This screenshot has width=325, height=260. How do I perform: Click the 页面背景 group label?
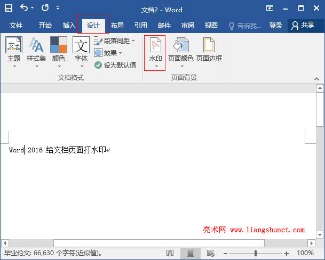(x=184, y=78)
